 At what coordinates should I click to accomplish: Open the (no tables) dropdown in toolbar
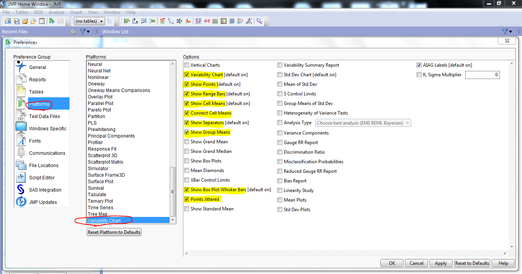click(x=89, y=21)
